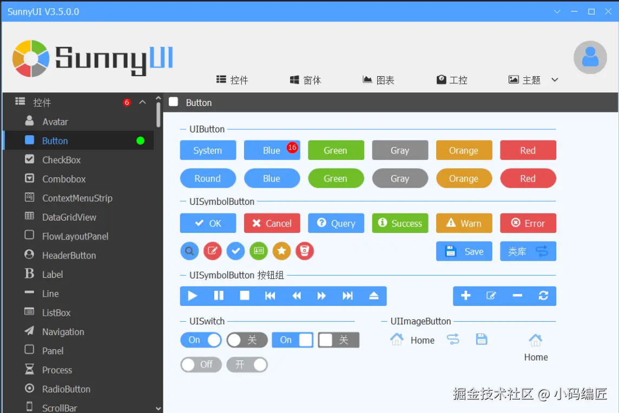This screenshot has width=619, height=413.
Task: Click the 类库 button
Action: 528,251
